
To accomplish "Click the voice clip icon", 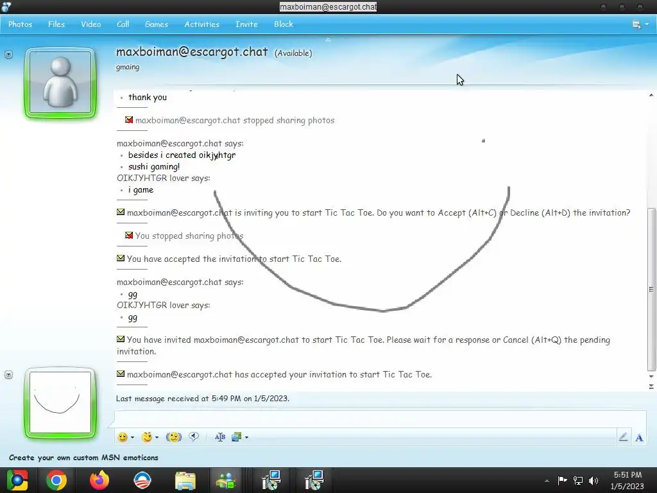I will [194, 437].
